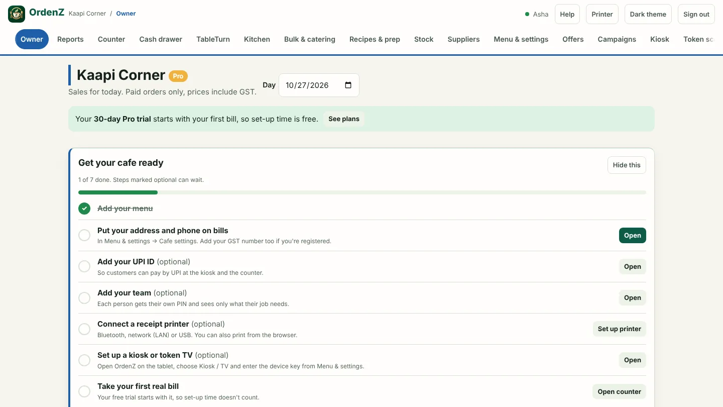The height and width of the screenshot is (407, 723).
Task: Click the OrdenZ logo icon
Action: tap(17, 14)
